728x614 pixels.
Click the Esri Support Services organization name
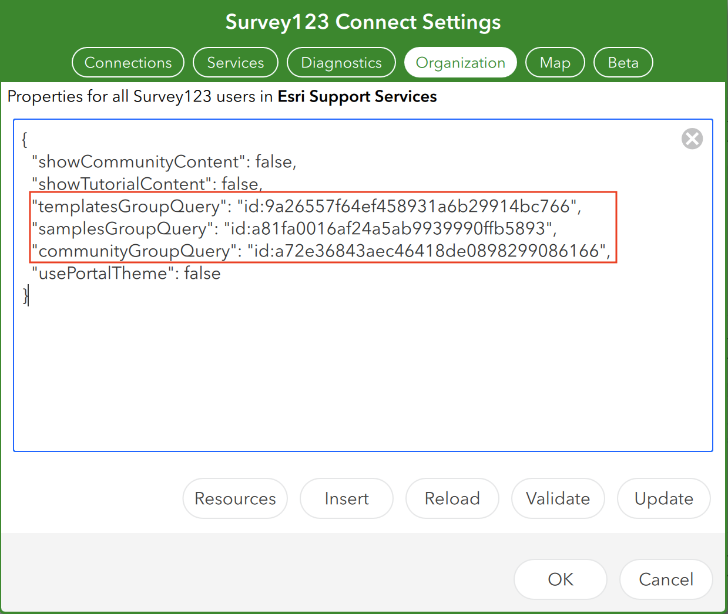point(357,96)
